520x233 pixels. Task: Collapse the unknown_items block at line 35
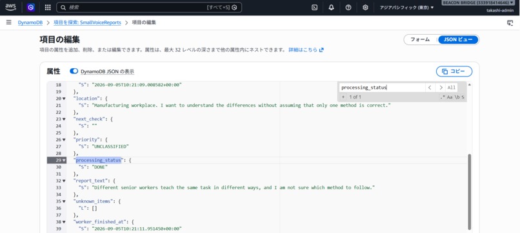(64, 201)
